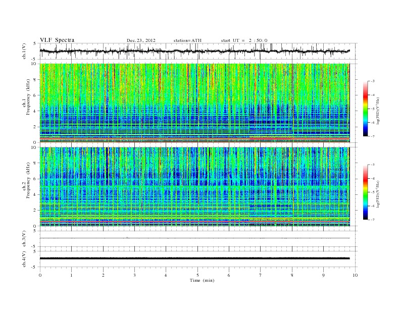
Task: Click the "-5" tick on ch.2 color bar
Action: point(373,192)
